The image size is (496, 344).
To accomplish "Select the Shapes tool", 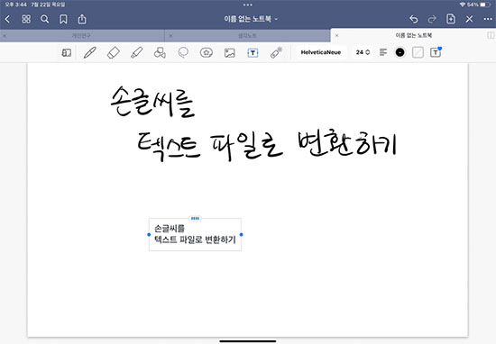I will [160, 52].
